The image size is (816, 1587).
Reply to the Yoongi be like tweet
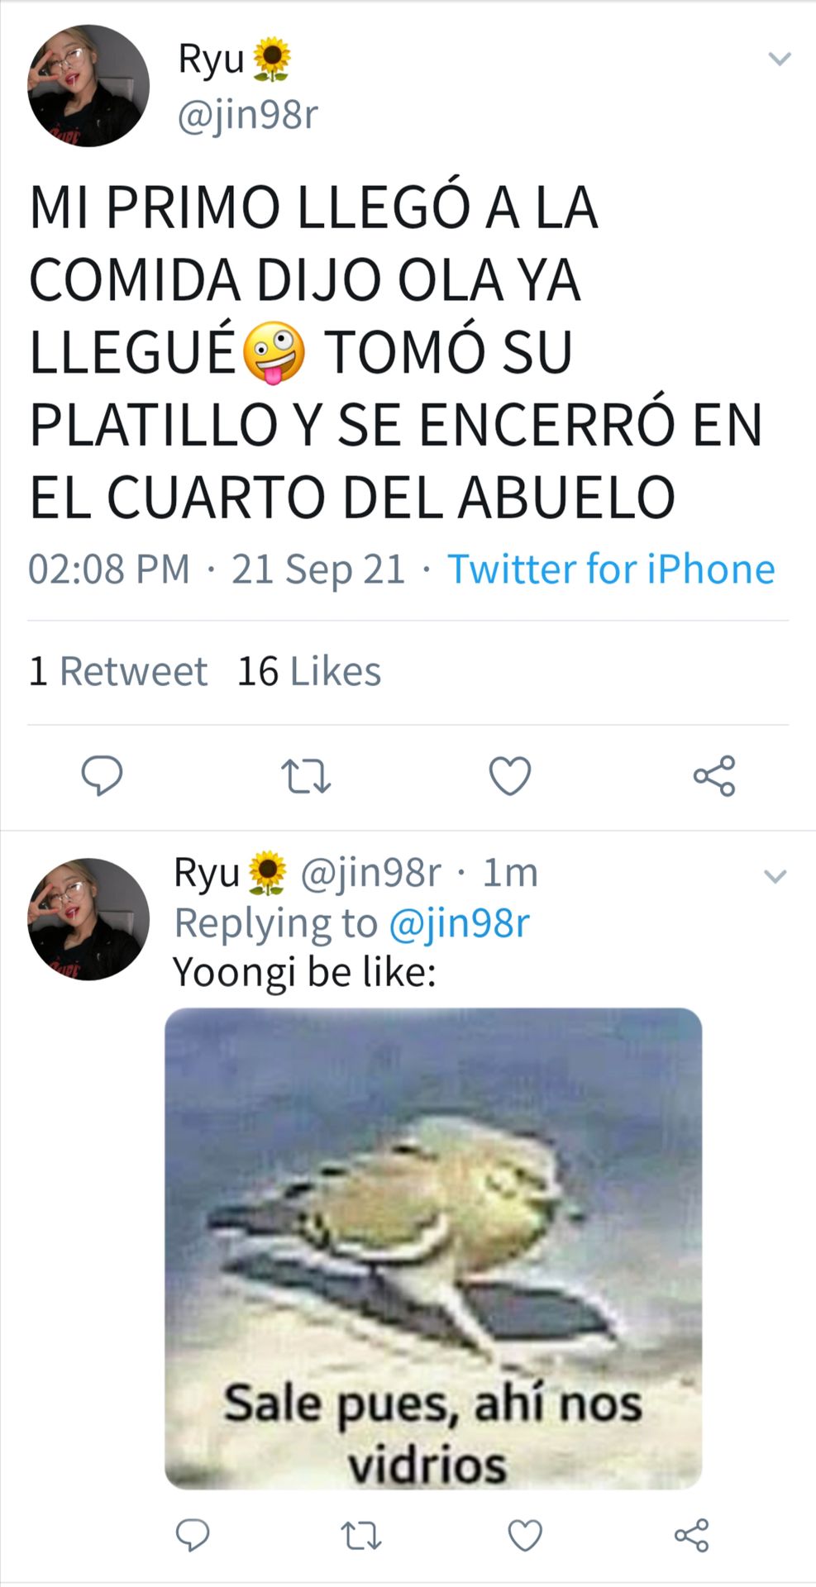pos(193,1535)
